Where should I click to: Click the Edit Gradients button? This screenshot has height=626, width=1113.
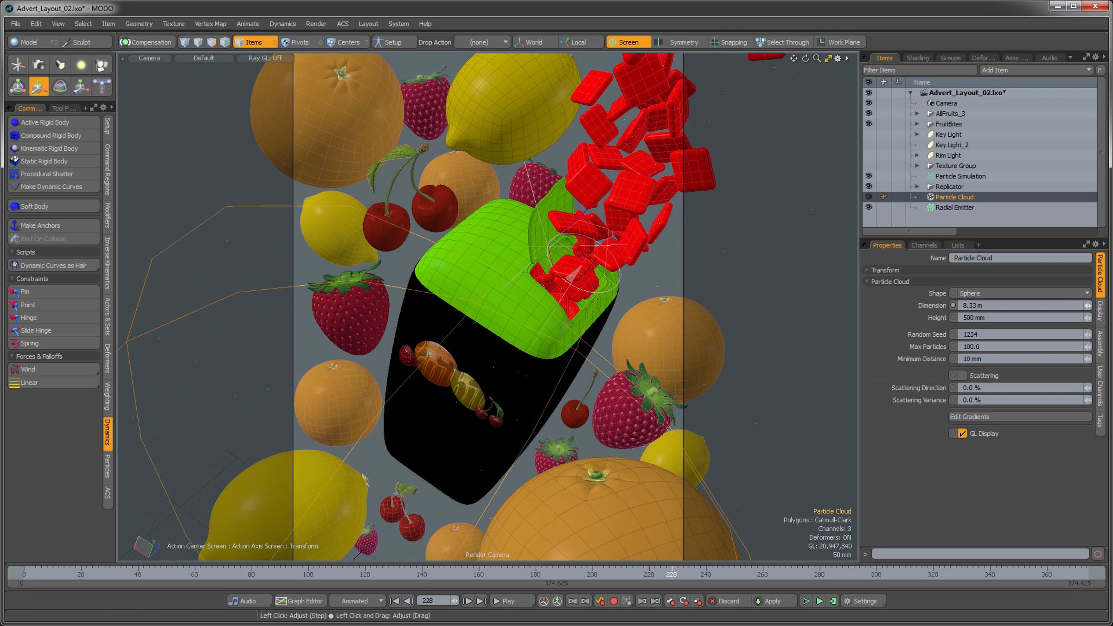[1020, 417]
